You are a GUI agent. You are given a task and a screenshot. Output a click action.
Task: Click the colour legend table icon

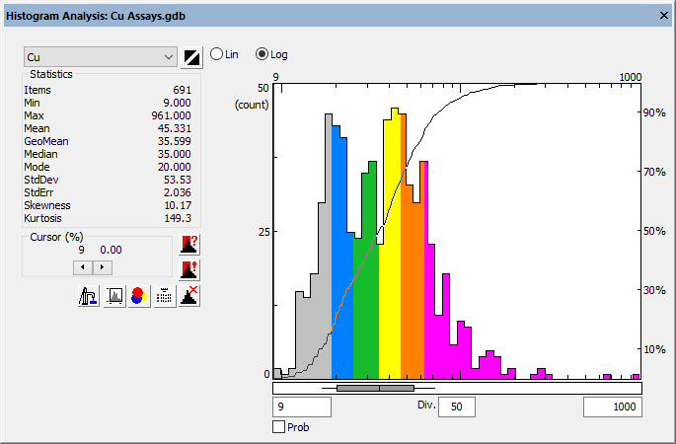tap(164, 296)
